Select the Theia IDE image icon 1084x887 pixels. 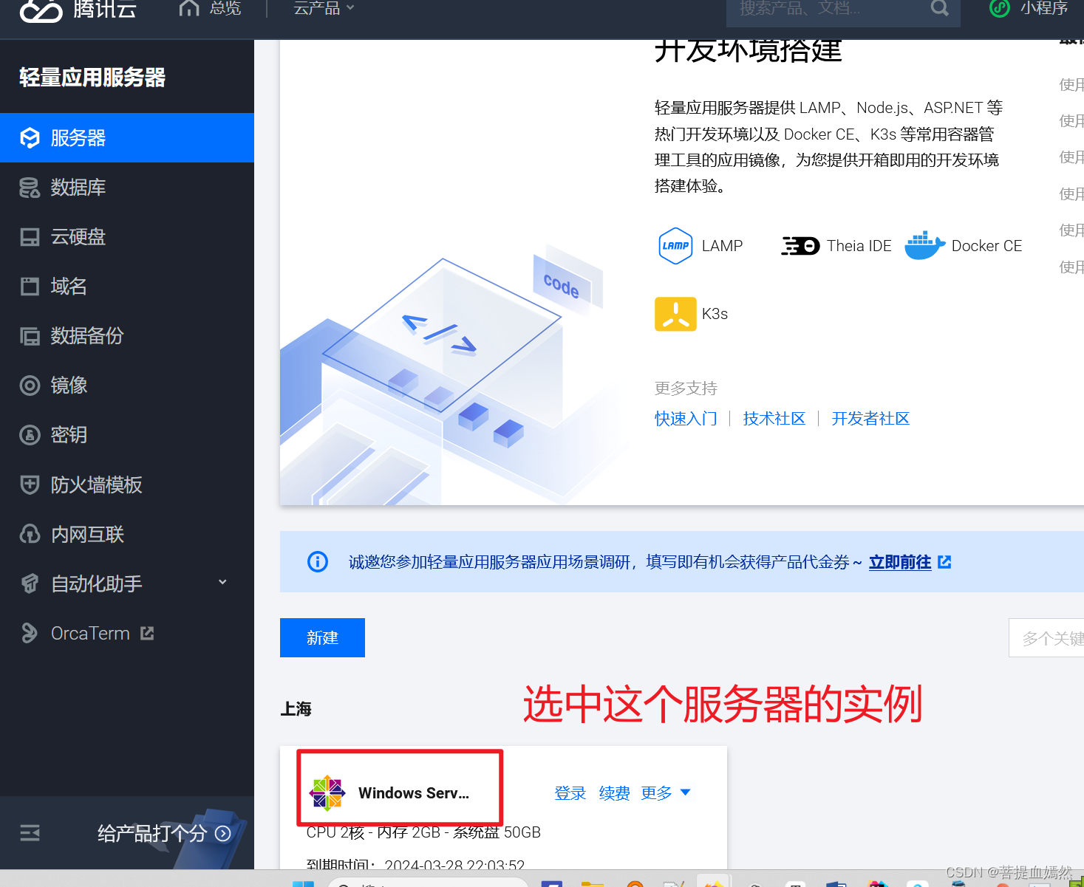click(x=801, y=246)
